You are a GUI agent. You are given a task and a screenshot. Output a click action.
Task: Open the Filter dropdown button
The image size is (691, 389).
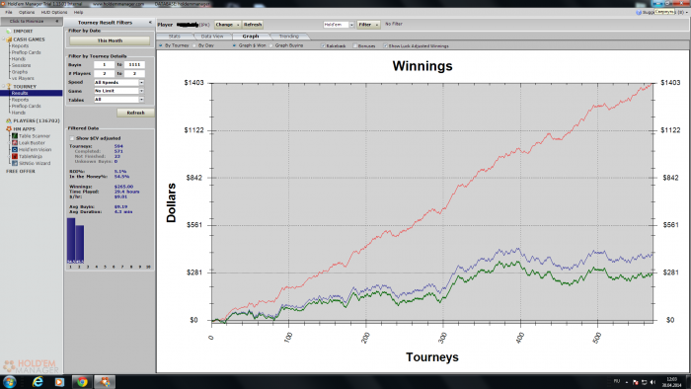coord(368,25)
